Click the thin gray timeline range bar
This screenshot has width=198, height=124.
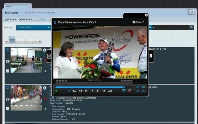coord(94,83)
